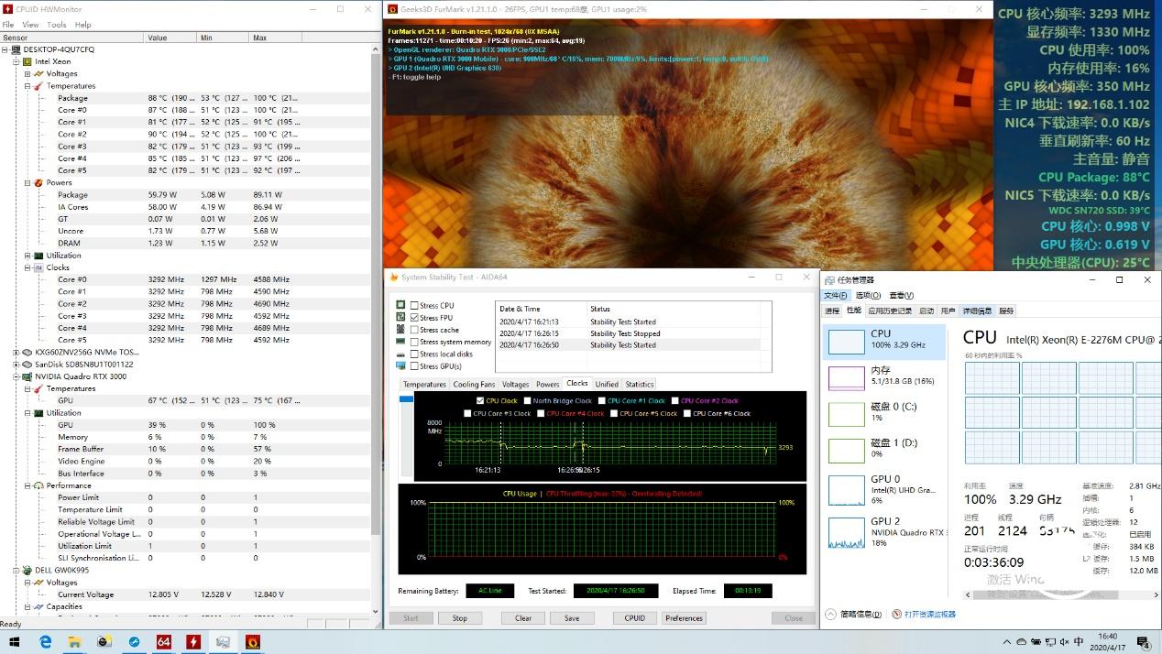
Task: Click the brief info collapse arrow icon
Action: coord(831,614)
